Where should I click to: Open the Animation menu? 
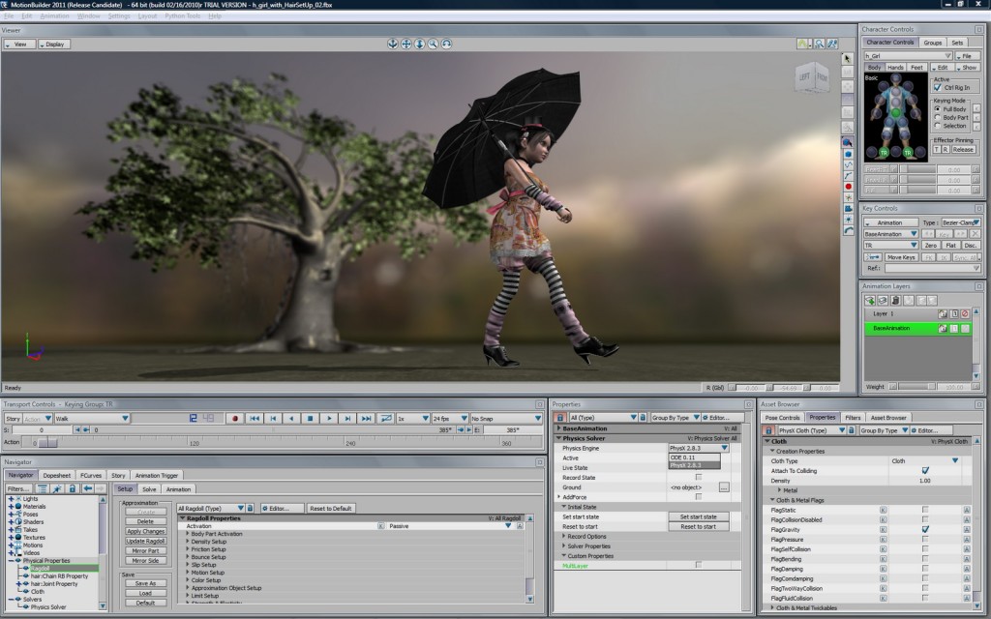tap(54, 16)
